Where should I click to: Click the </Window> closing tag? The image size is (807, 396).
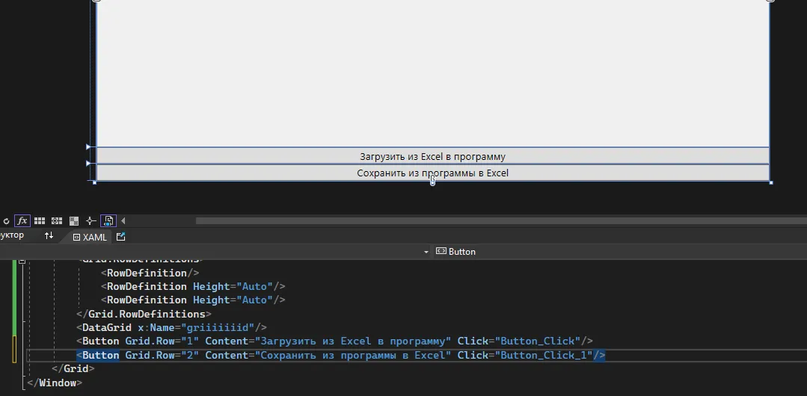pos(55,383)
